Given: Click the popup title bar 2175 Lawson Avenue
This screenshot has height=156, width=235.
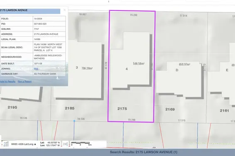Looking at the screenshot, I should coord(30,10).
